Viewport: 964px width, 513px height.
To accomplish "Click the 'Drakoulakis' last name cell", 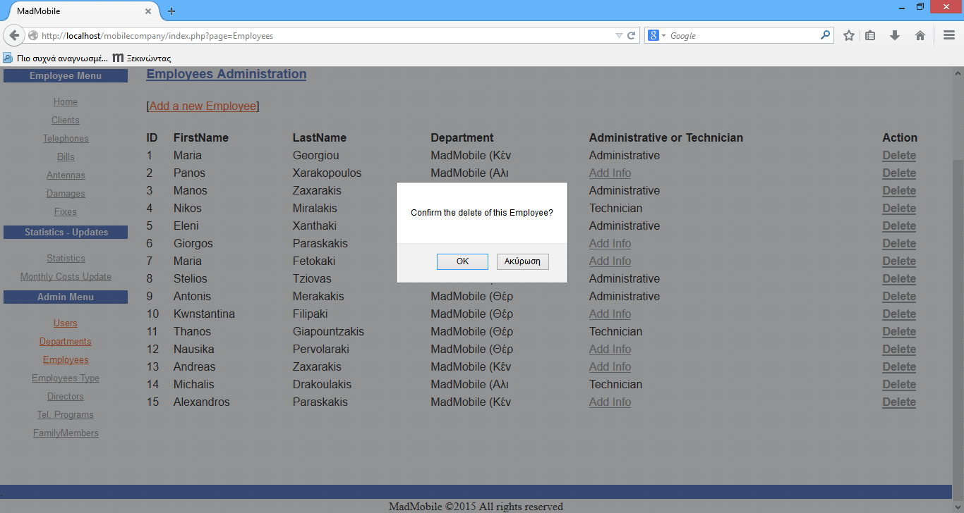I will tap(322, 385).
